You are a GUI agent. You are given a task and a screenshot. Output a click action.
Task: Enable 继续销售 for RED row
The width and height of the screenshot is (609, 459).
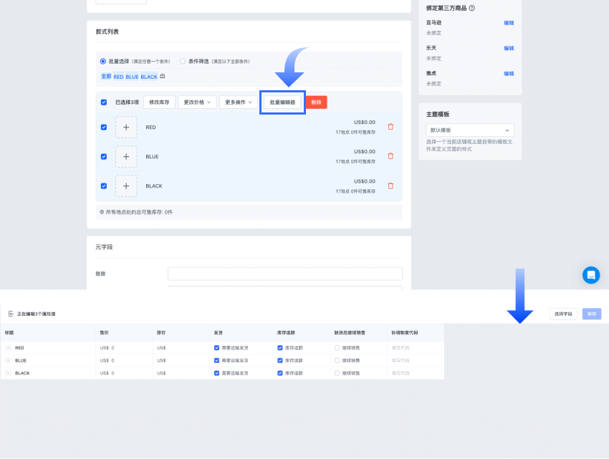pos(337,348)
